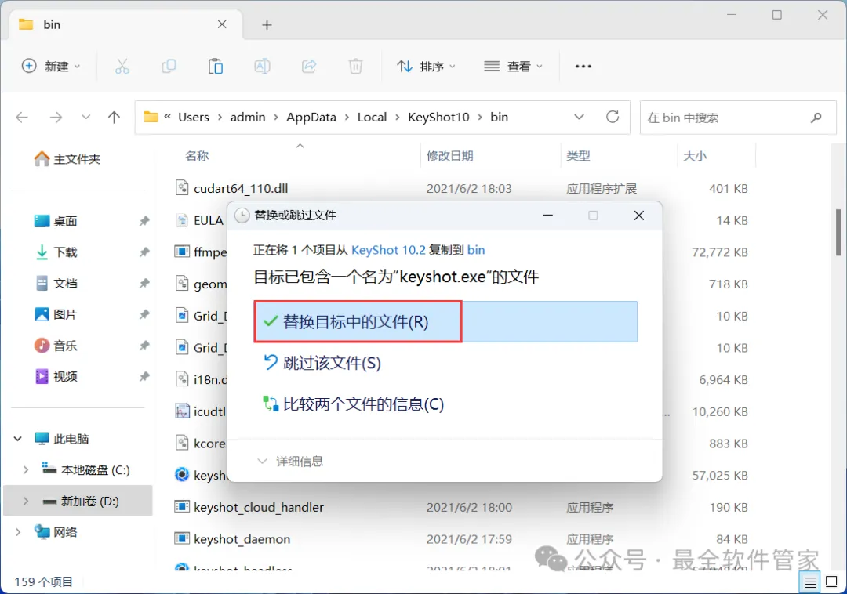This screenshot has width=847, height=594.
Task: Unpin Desktop via its pin icon
Action: 144,221
